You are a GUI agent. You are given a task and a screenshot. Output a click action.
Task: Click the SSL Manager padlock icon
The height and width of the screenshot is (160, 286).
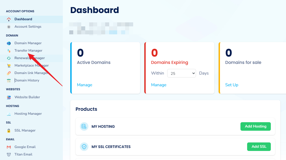[9, 130]
